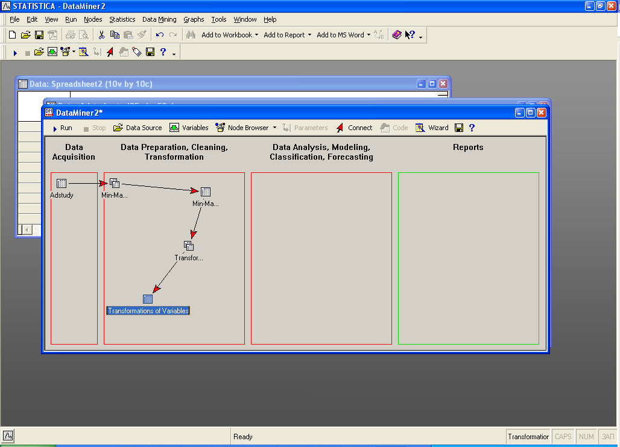Click the tag label icon in second toolbar
Screen dimensions: 620x447
coord(137,52)
